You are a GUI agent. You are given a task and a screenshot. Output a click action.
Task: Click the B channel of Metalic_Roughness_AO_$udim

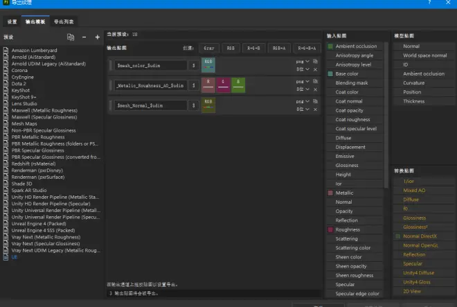[238, 85]
